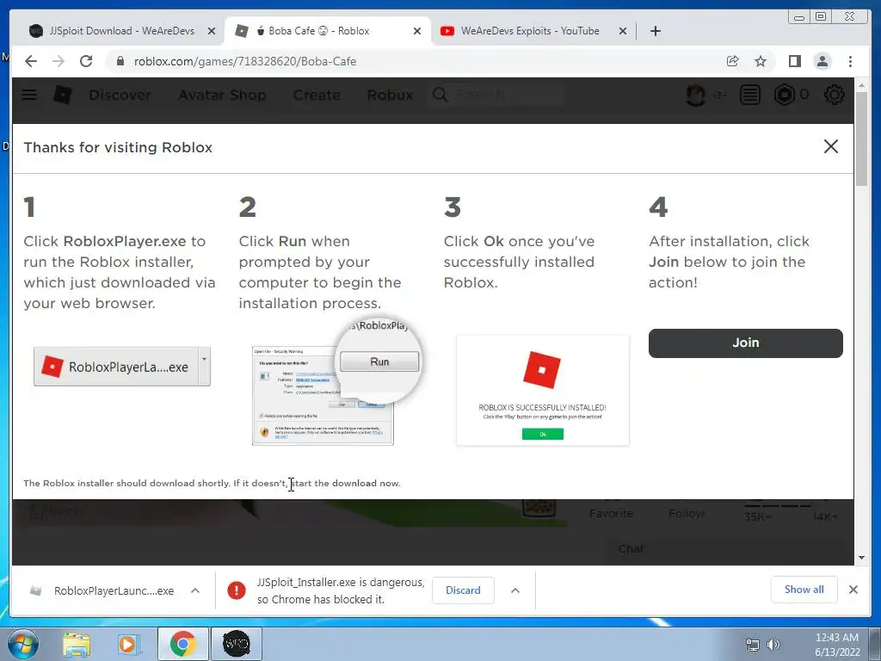
Task: Close the Thanks for visiting Roblox dialog
Action: (831, 146)
